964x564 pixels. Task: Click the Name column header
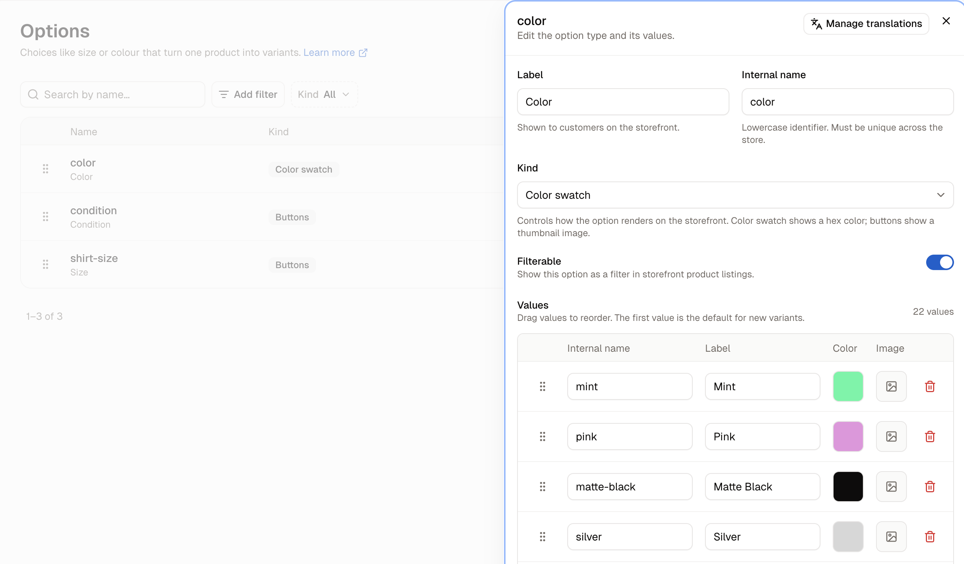pyautogui.click(x=84, y=132)
